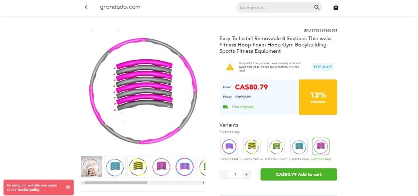
Task: Type in the Search product field
Action: click(x=273, y=7)
